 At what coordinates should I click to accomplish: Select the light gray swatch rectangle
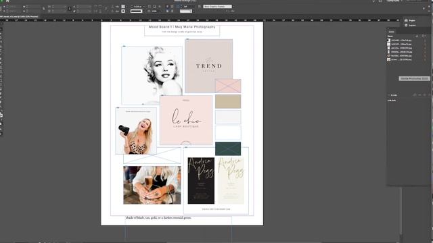(228, 117)
